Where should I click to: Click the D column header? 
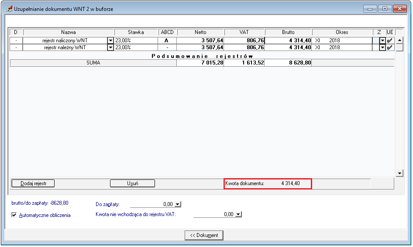[16, 32]
